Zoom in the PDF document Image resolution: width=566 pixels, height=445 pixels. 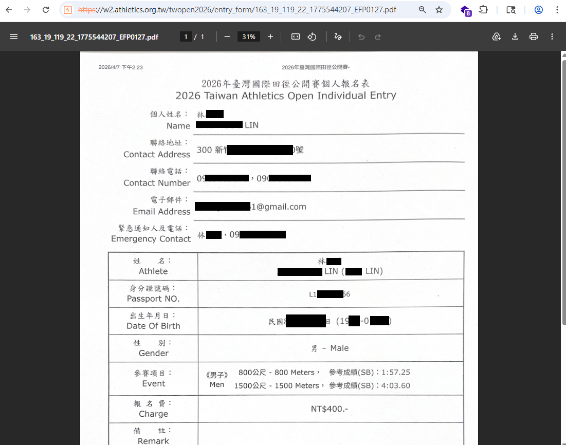[270, 37]
